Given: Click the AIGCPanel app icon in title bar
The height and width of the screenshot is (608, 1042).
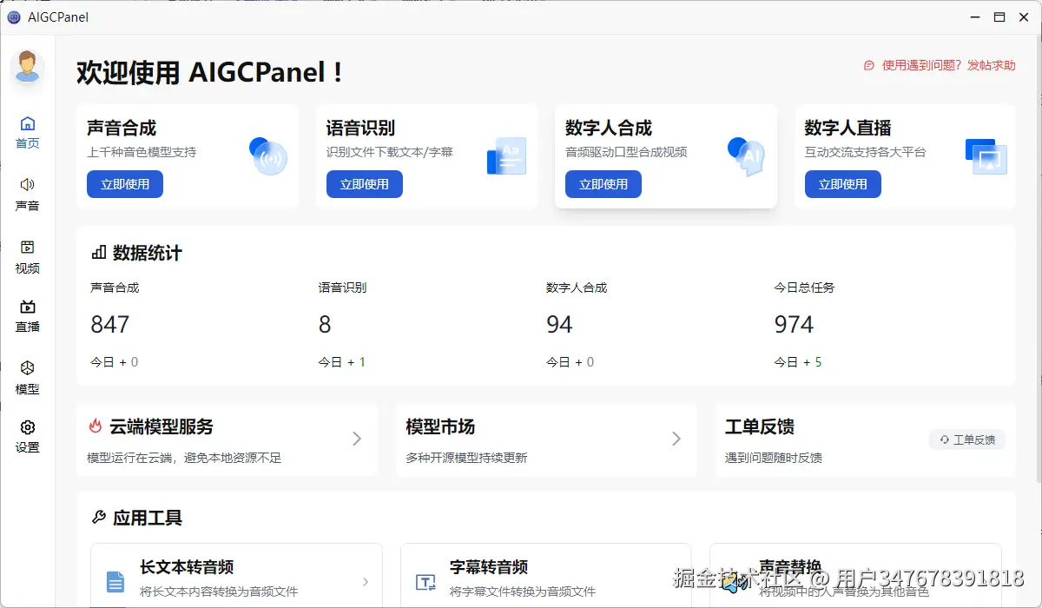Looking at the screenshot, I should pos(14,17).
